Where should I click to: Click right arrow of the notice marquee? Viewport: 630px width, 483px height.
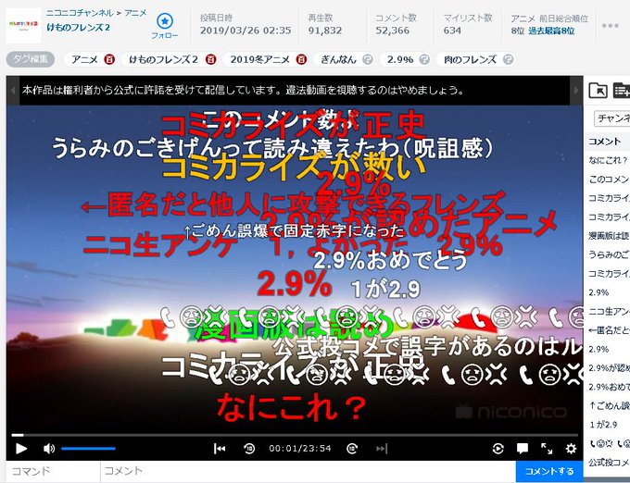(576, 91)
